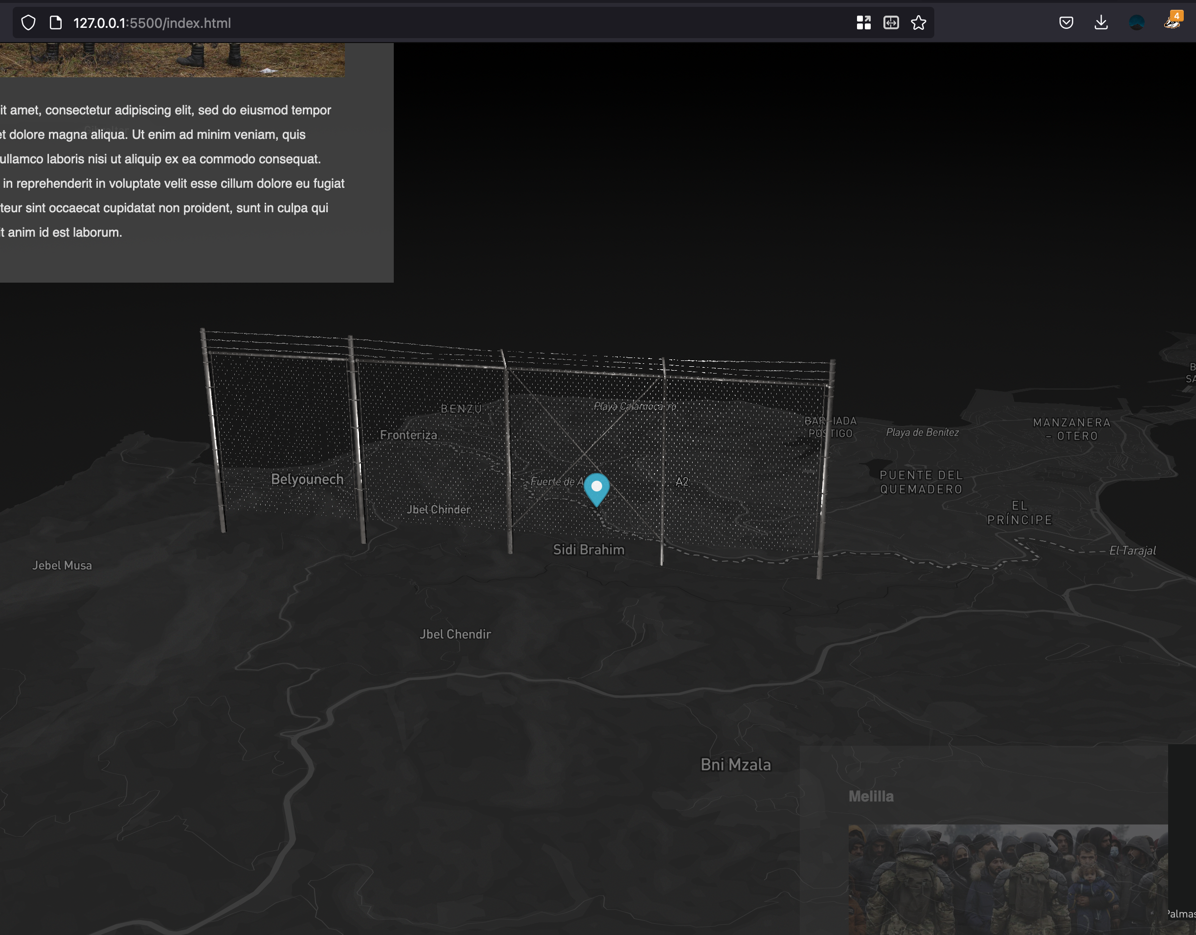
Task: Click the A2 road label
Action: (682, 482)
